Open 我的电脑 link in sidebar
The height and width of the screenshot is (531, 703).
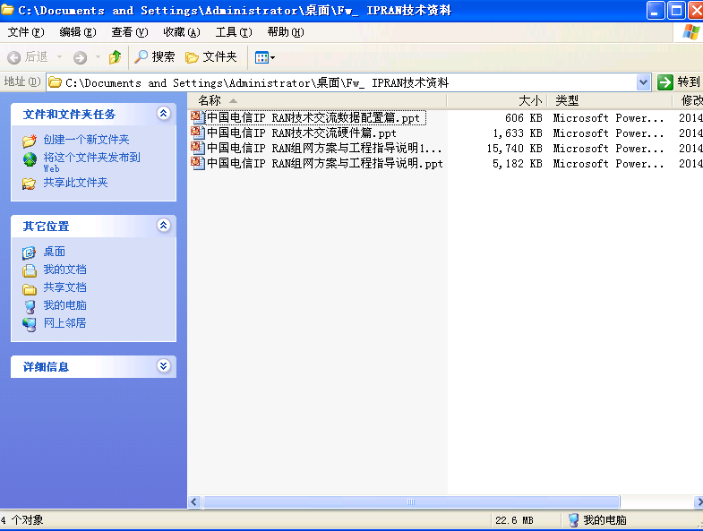click(64, 305)
